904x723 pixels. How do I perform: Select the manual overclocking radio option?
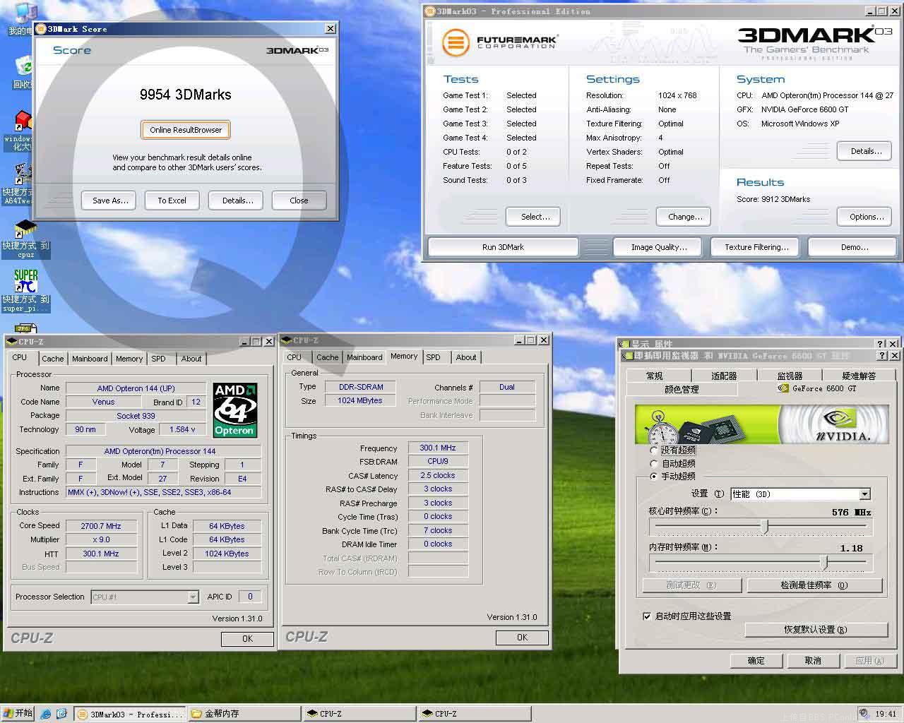[654, 477]
